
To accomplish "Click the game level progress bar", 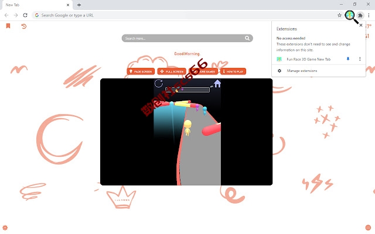I will point(187,90).
